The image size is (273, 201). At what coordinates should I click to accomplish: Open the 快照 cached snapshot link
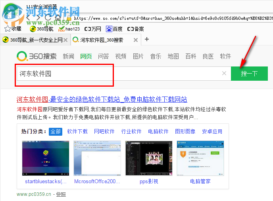61,194
